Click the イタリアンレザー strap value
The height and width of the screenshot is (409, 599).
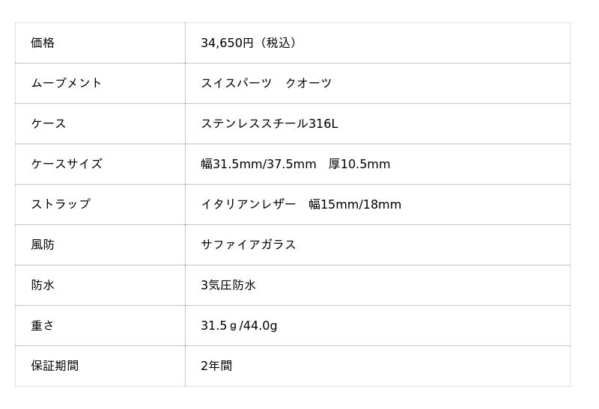pyautogui.click(x=248, y=205)
